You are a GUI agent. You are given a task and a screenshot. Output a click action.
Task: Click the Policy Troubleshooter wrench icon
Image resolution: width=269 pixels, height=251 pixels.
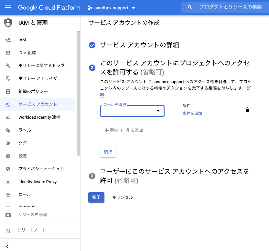click(8, 66)
